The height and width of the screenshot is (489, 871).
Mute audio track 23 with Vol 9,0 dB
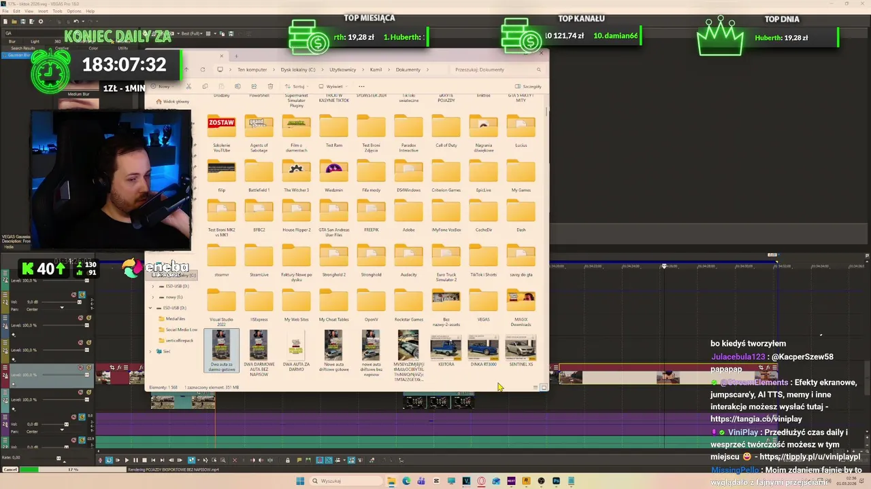point(73,294)
